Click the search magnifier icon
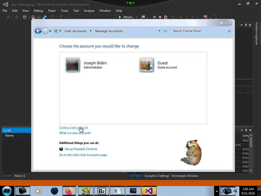 click(229, 31)
